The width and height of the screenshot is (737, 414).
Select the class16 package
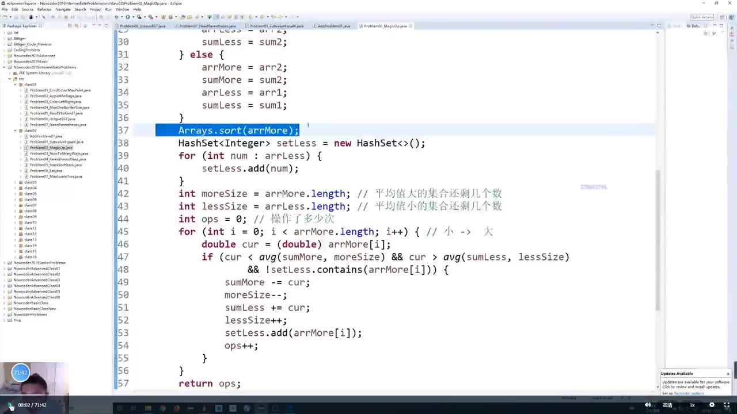point(30,257)
